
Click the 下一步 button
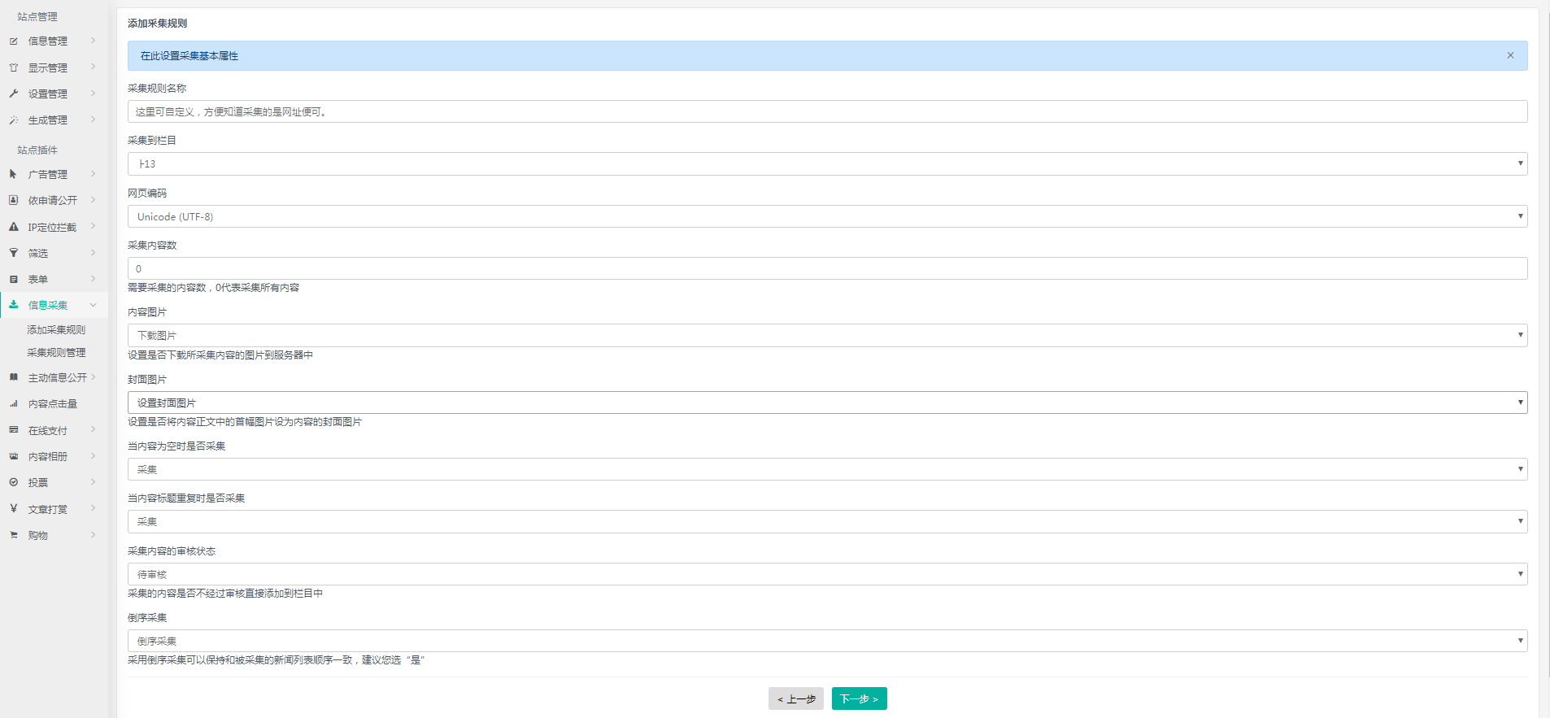pyautogui.click(x=859, y=698)
